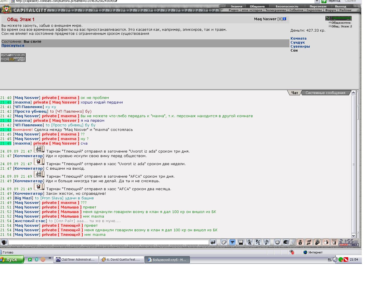Click the transfer swap arrows icon
This screenshot has width=365, height=292.
click(309, 242)
